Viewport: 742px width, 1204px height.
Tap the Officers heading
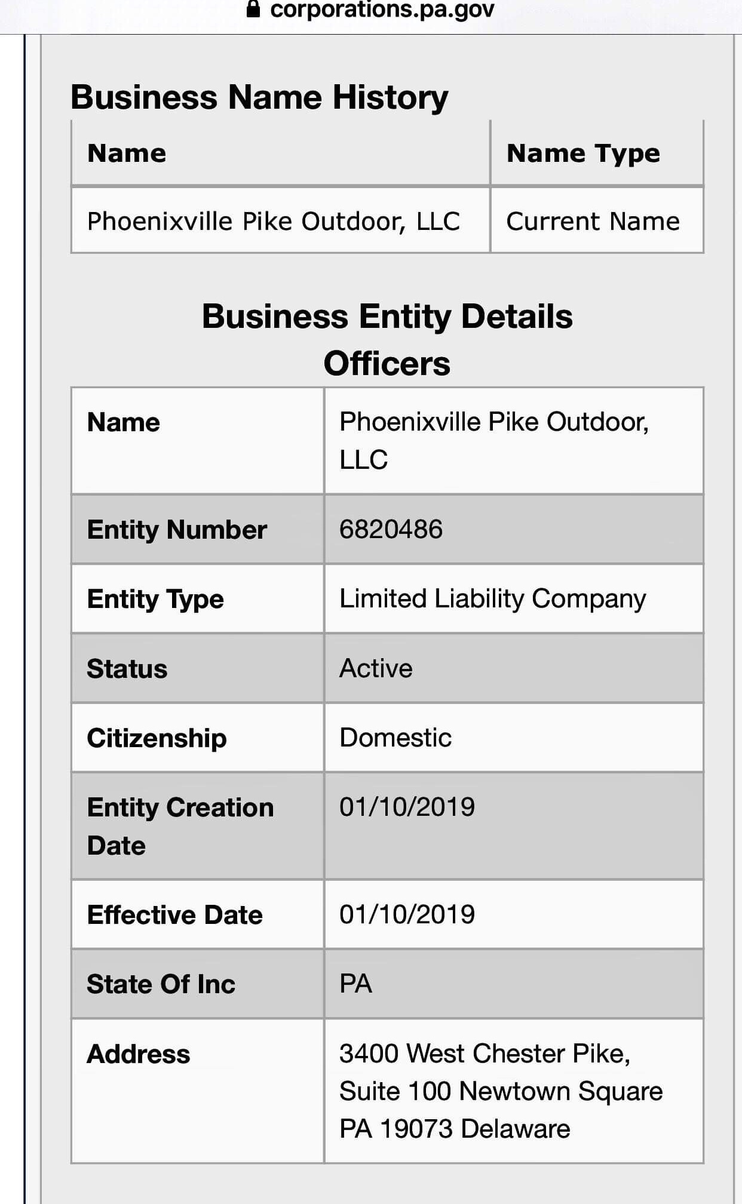pyautogui.click(x=387, y=363)
